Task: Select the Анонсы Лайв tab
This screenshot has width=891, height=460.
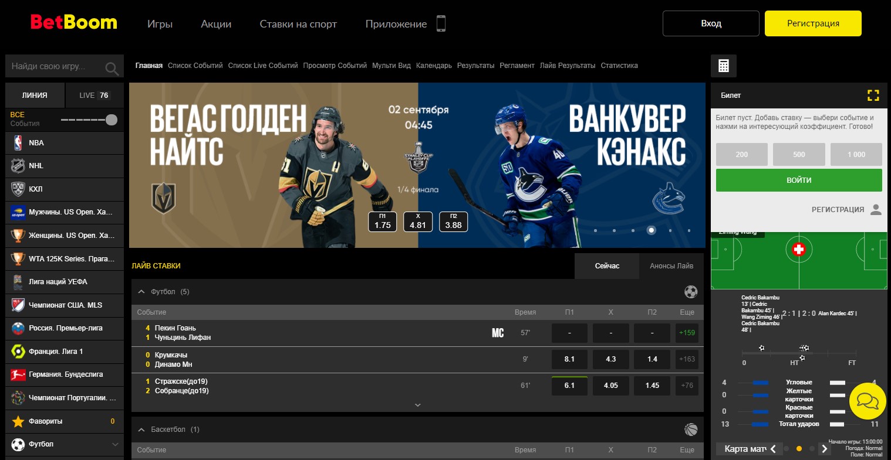Action: point(671,266)
